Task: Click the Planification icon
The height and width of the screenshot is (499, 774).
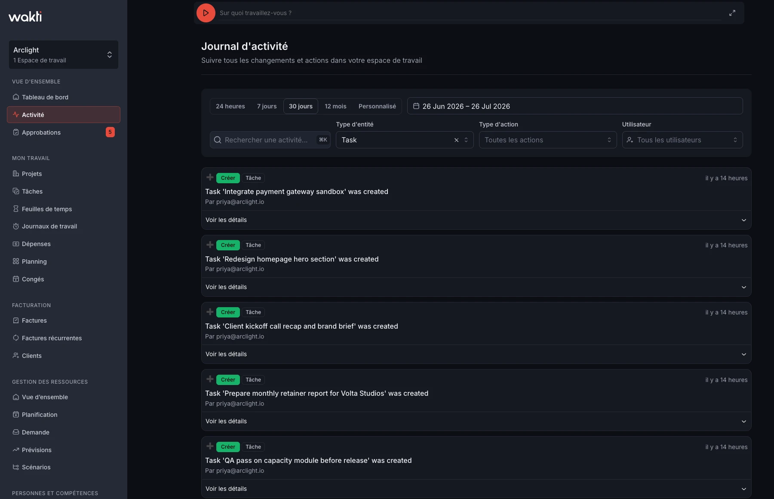Action: tap(16, 415)
